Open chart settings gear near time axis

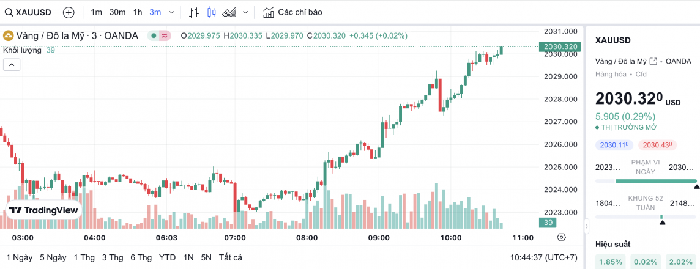(x=562, y=237)
